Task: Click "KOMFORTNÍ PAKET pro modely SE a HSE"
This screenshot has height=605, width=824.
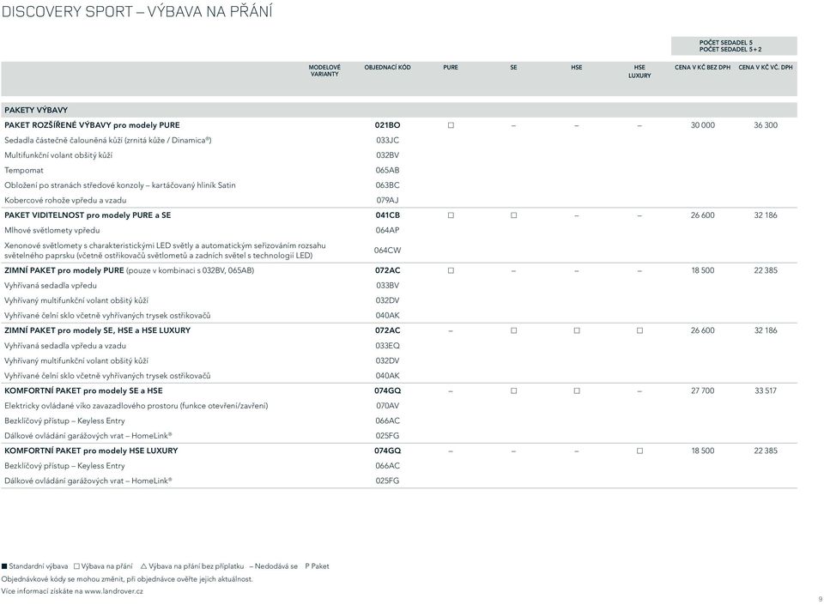Action: pos(83,390)
